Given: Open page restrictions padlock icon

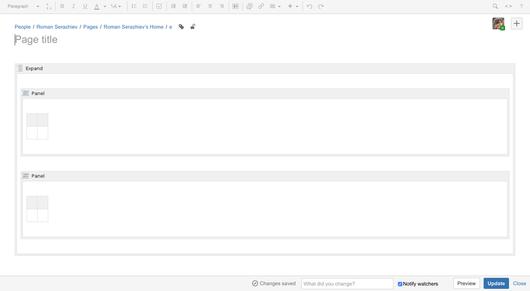Looking at the screenshot, I should 193,26.
